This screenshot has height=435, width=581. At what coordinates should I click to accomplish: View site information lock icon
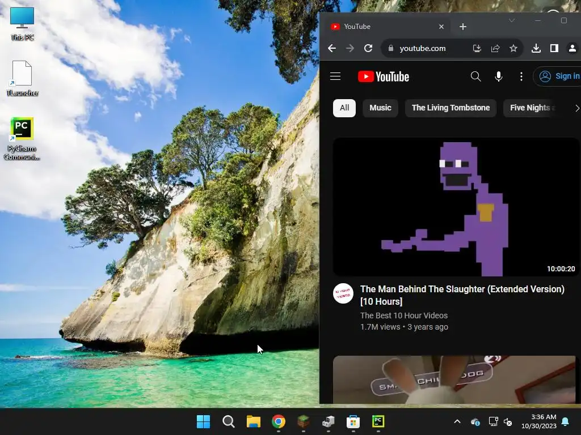(390, 49)
